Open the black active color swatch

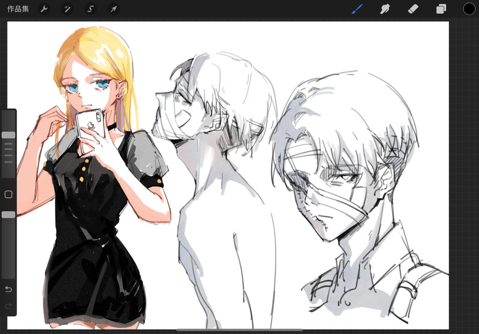click(469, 9)
